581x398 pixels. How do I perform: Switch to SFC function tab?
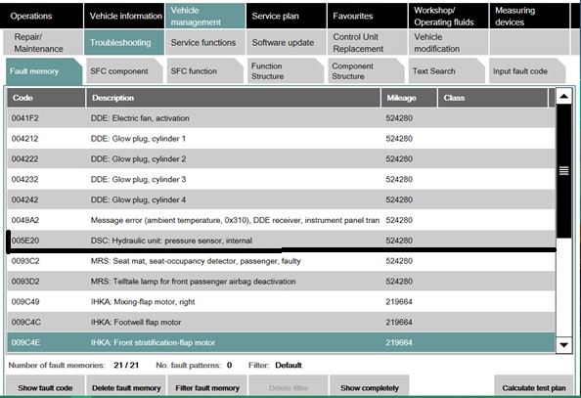(x=204, y=70)
